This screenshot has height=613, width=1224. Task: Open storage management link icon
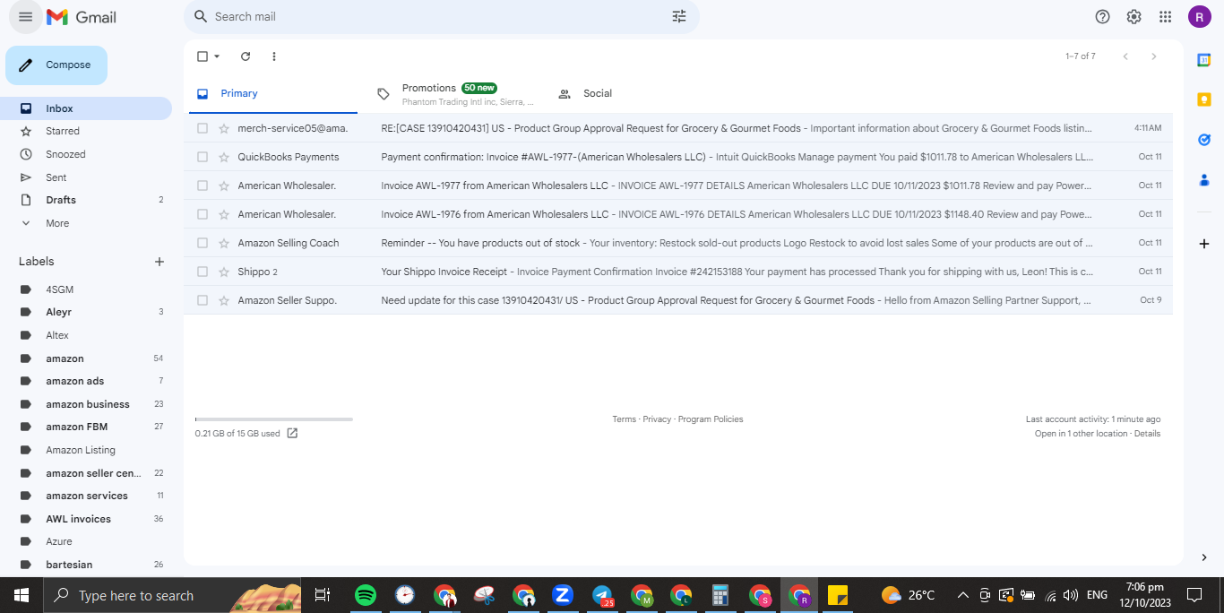pos(292,433)
